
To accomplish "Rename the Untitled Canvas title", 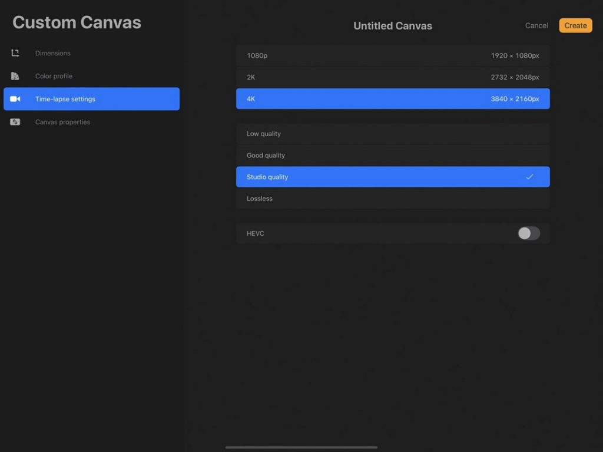I will tap(392, 25).
